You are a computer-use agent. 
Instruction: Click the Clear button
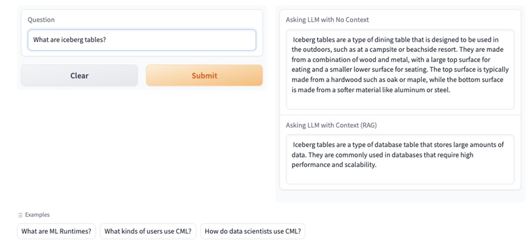tap(79, 76)
